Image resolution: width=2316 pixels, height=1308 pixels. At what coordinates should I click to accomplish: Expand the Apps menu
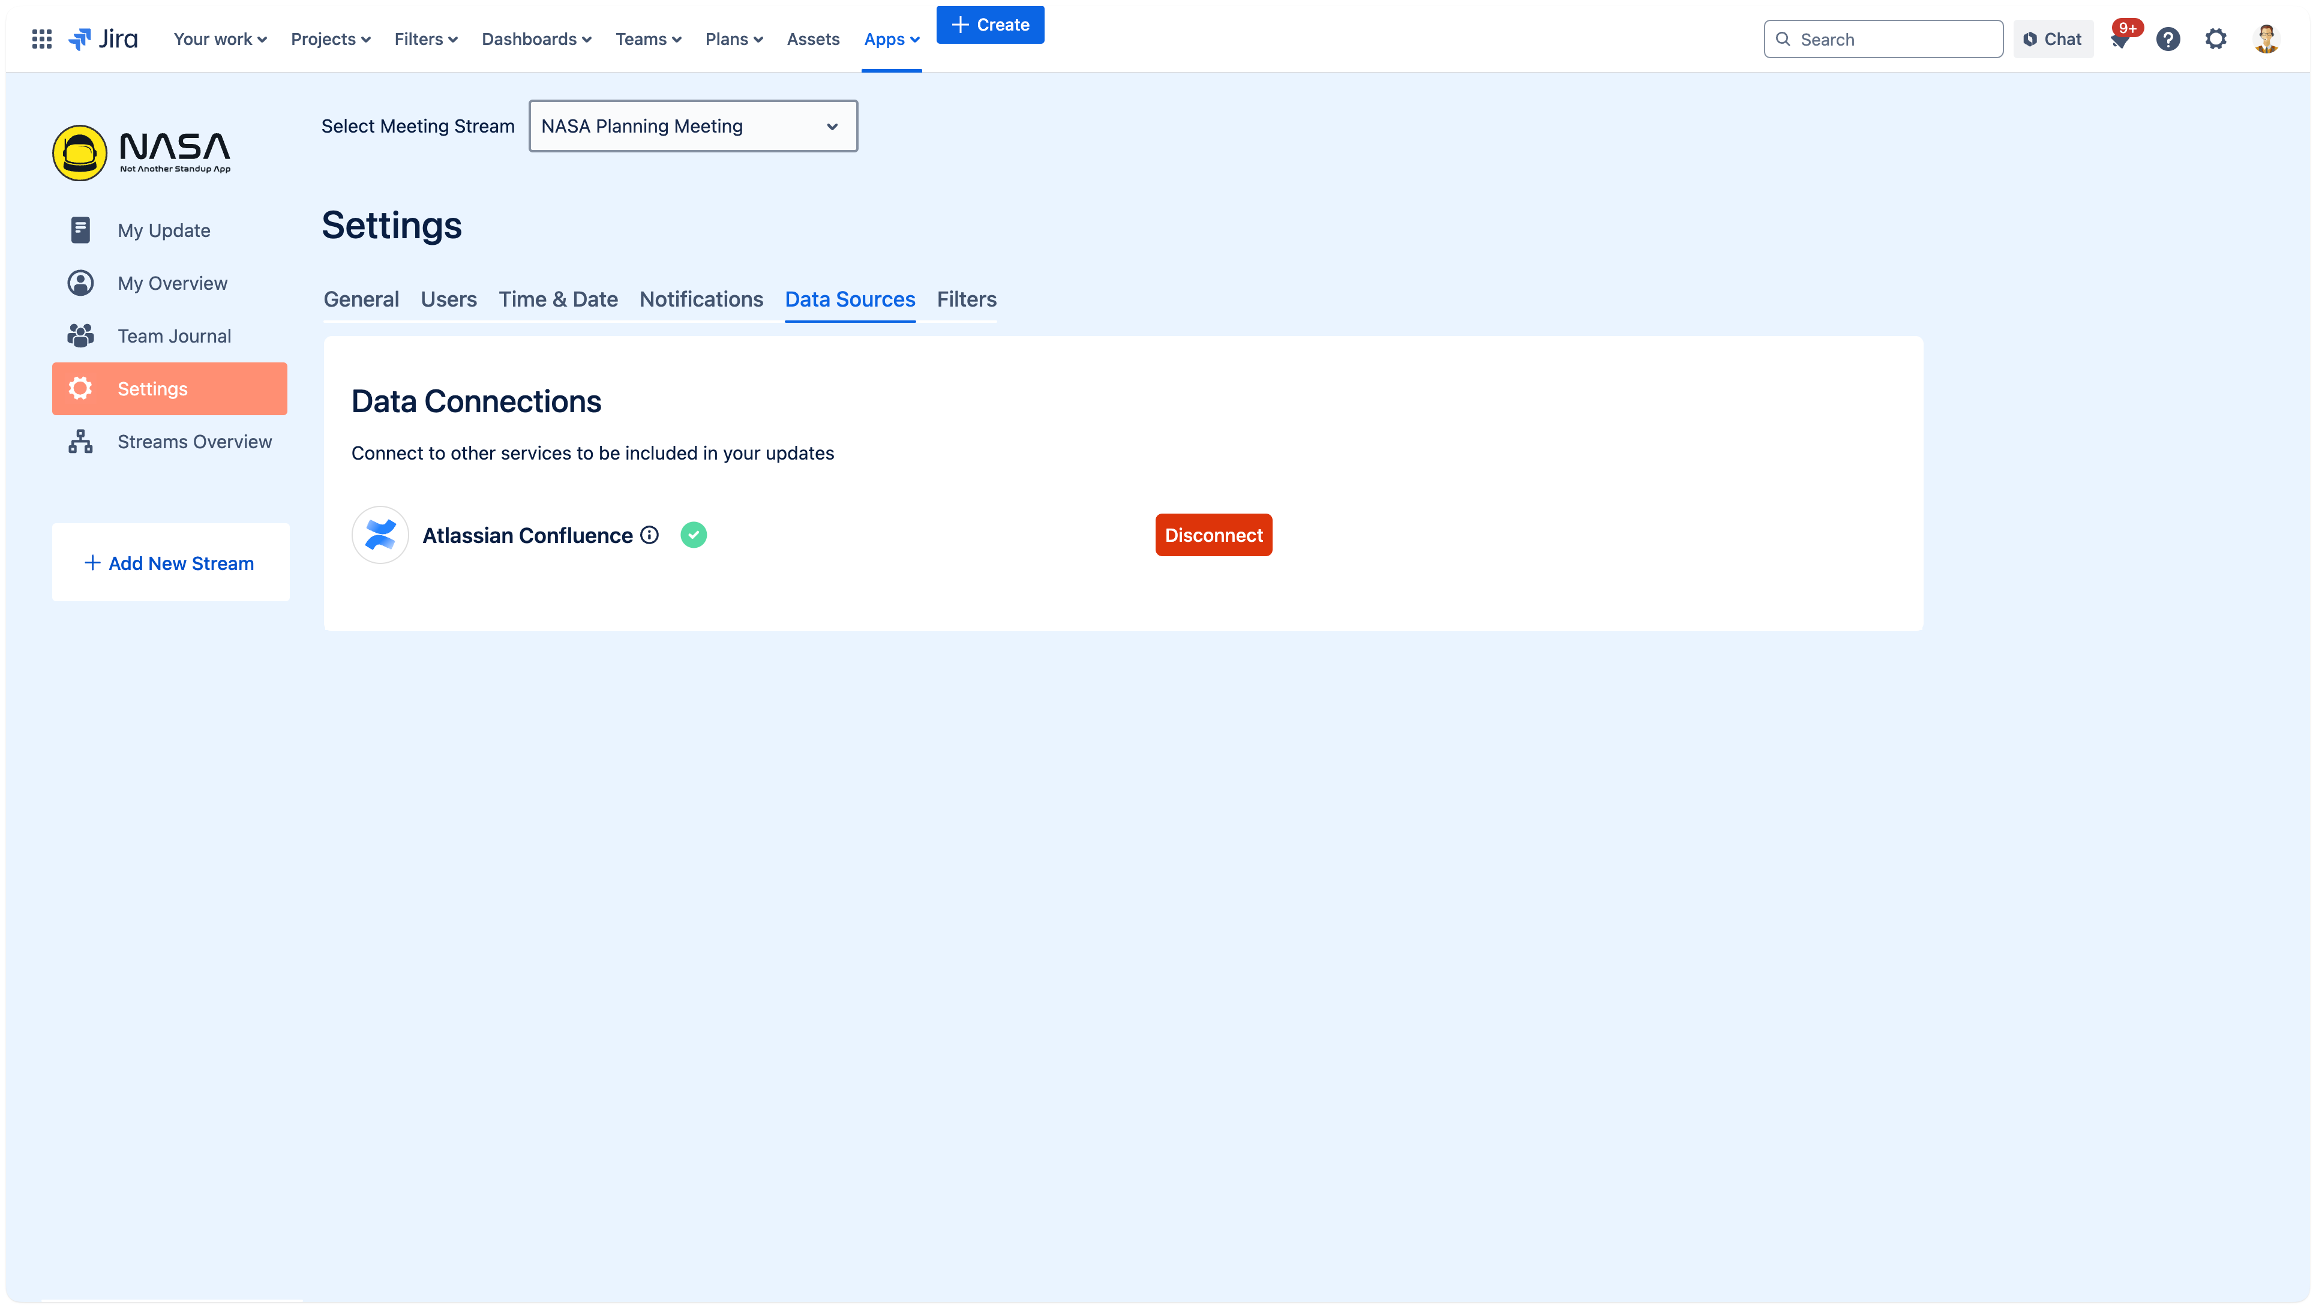892,38
